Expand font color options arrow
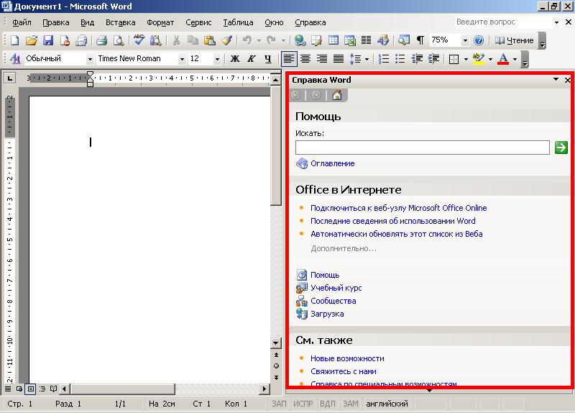Image resolution: width=575 pixels, height=413 pixels. [515, 59]
